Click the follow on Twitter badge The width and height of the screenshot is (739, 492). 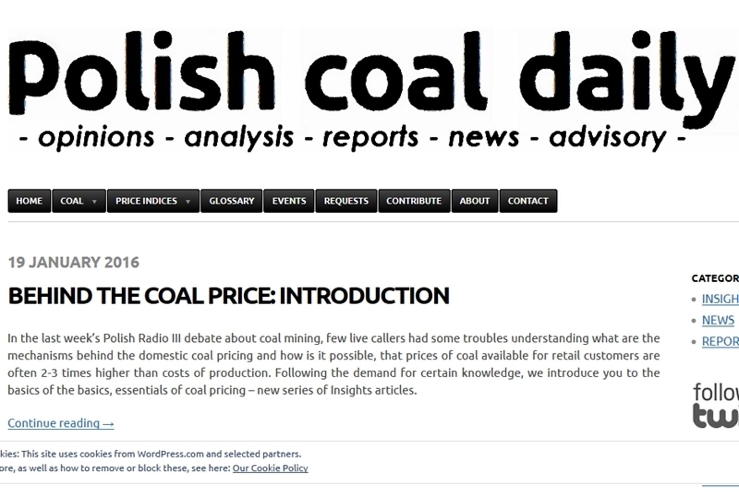(716, 405)
